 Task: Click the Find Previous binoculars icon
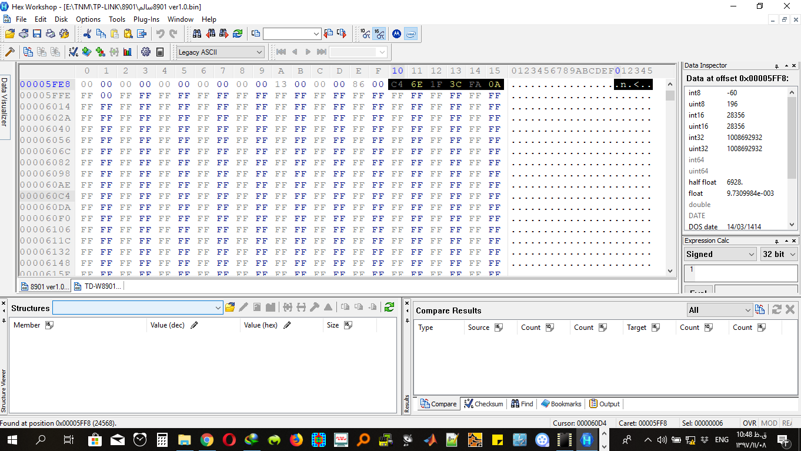pos(210,34)
